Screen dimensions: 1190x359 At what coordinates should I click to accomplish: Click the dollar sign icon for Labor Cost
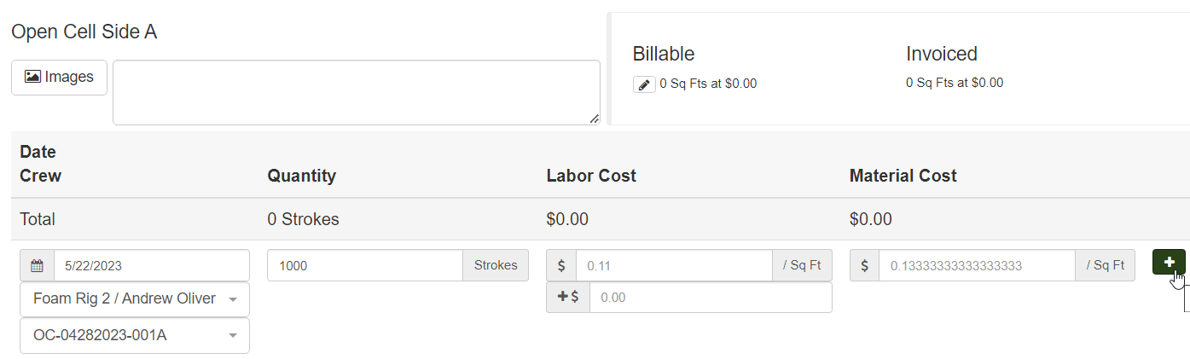561,265
